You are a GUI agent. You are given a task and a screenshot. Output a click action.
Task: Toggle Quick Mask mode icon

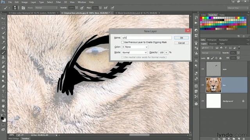point(3,125)
